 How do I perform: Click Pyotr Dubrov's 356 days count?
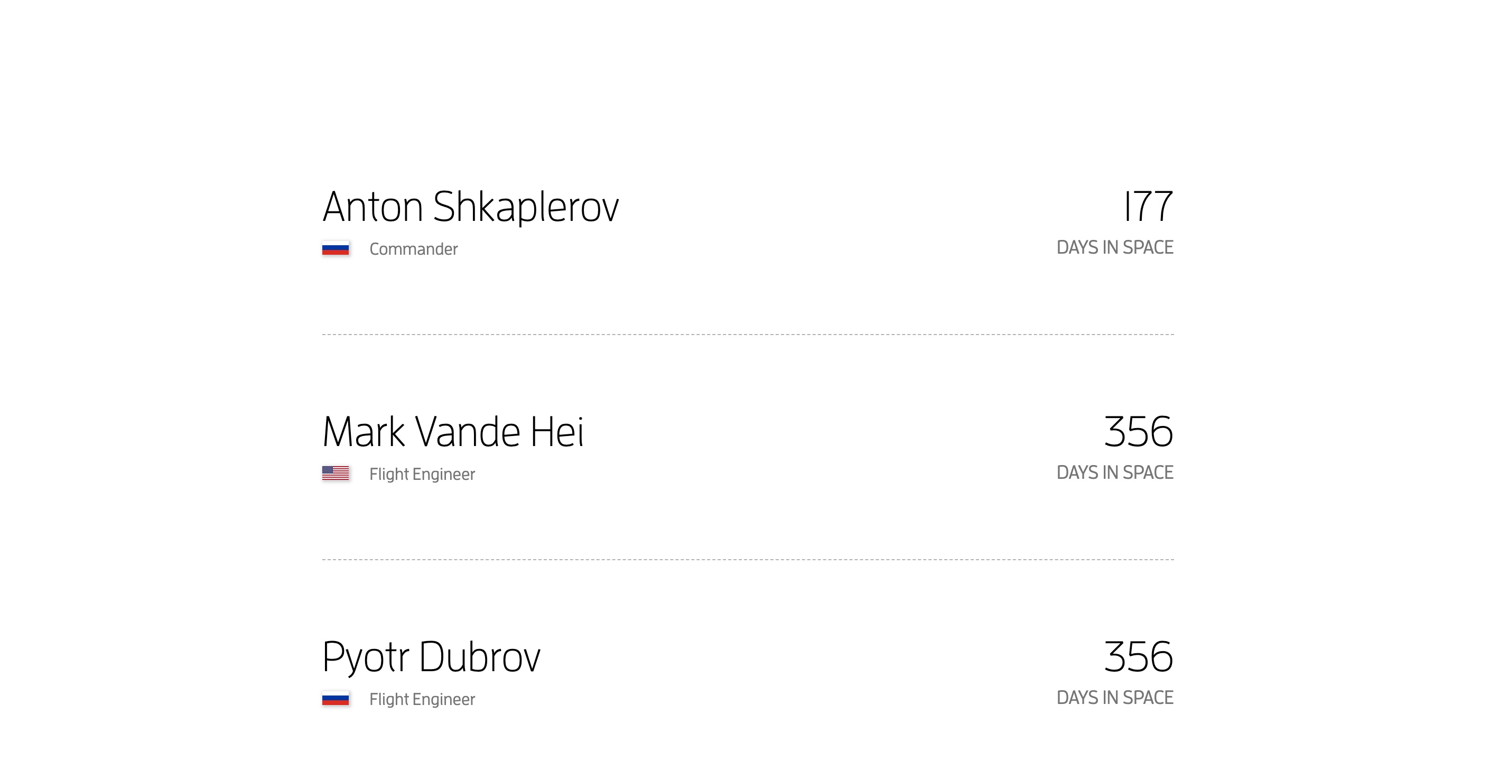click(x=1138, y=657)
